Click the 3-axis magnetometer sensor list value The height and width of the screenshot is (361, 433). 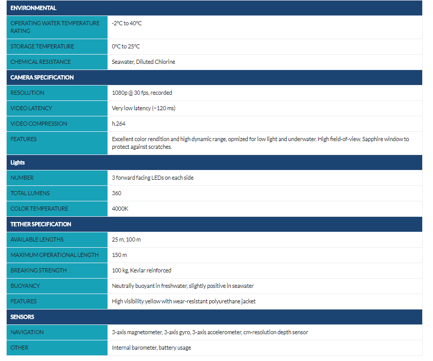coord(210,332)
